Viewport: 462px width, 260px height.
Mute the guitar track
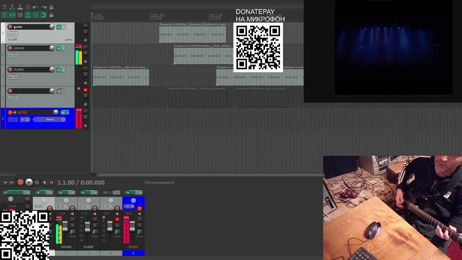click(x=85, y=26)
